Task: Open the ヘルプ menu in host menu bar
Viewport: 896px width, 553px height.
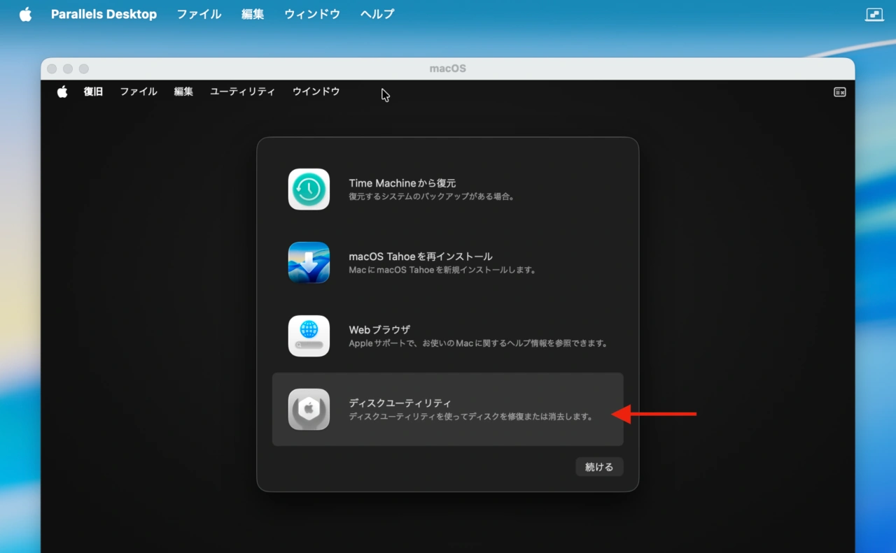Action: 377,13
